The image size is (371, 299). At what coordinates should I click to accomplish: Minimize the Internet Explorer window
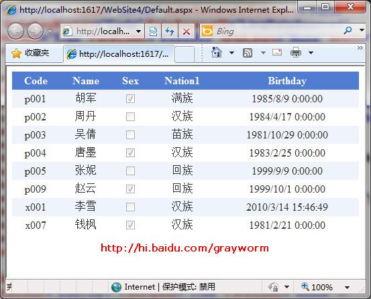coord(307,7)
